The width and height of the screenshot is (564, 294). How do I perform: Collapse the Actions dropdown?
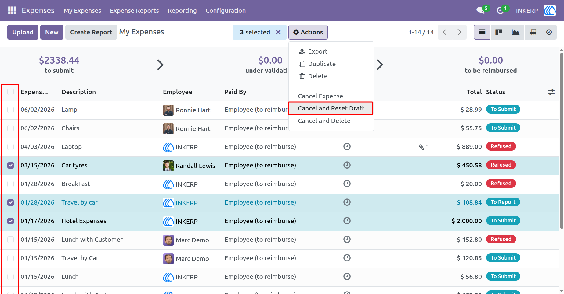coord(308,32)
